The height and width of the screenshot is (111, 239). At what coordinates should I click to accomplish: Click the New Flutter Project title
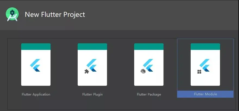pos(55,15)
